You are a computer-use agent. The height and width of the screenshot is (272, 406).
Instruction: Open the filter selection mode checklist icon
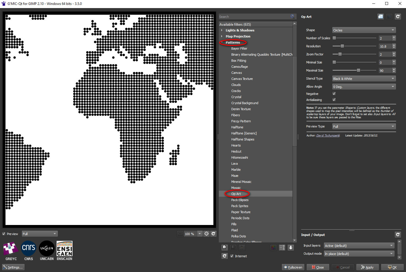(x=282, y=247)
